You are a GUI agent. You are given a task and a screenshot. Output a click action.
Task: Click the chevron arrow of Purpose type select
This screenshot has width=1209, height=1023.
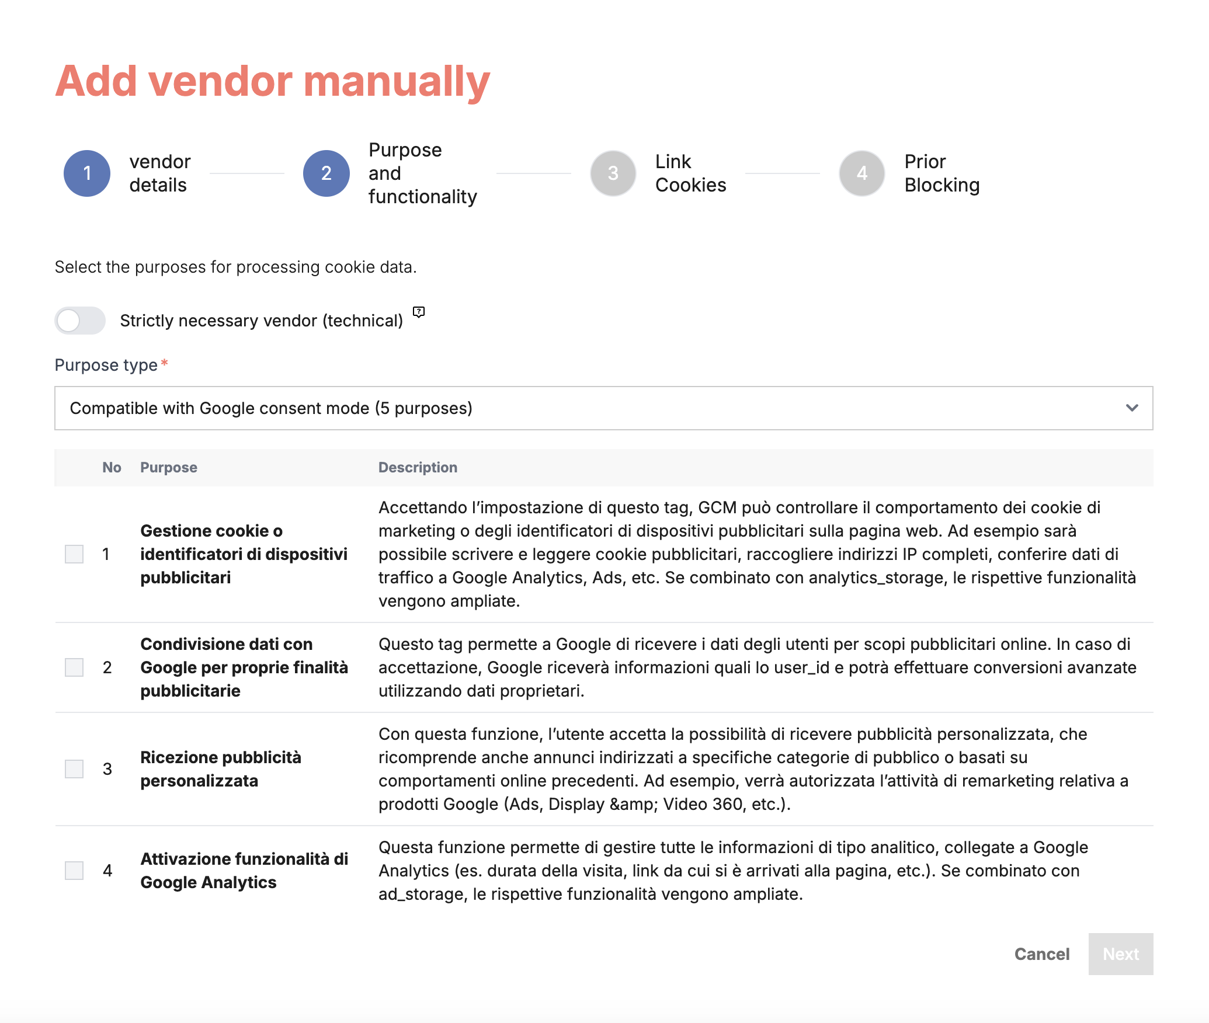tap(1132, 408)
